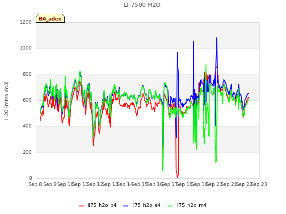
Task: Click the green li75_h2o_m4 legend swatch
Action: coord(170,206)
